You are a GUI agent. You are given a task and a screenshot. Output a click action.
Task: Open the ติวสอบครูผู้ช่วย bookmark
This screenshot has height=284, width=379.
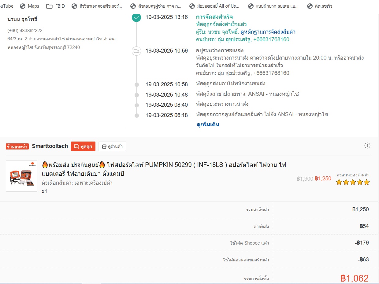(x=156, y=6)
